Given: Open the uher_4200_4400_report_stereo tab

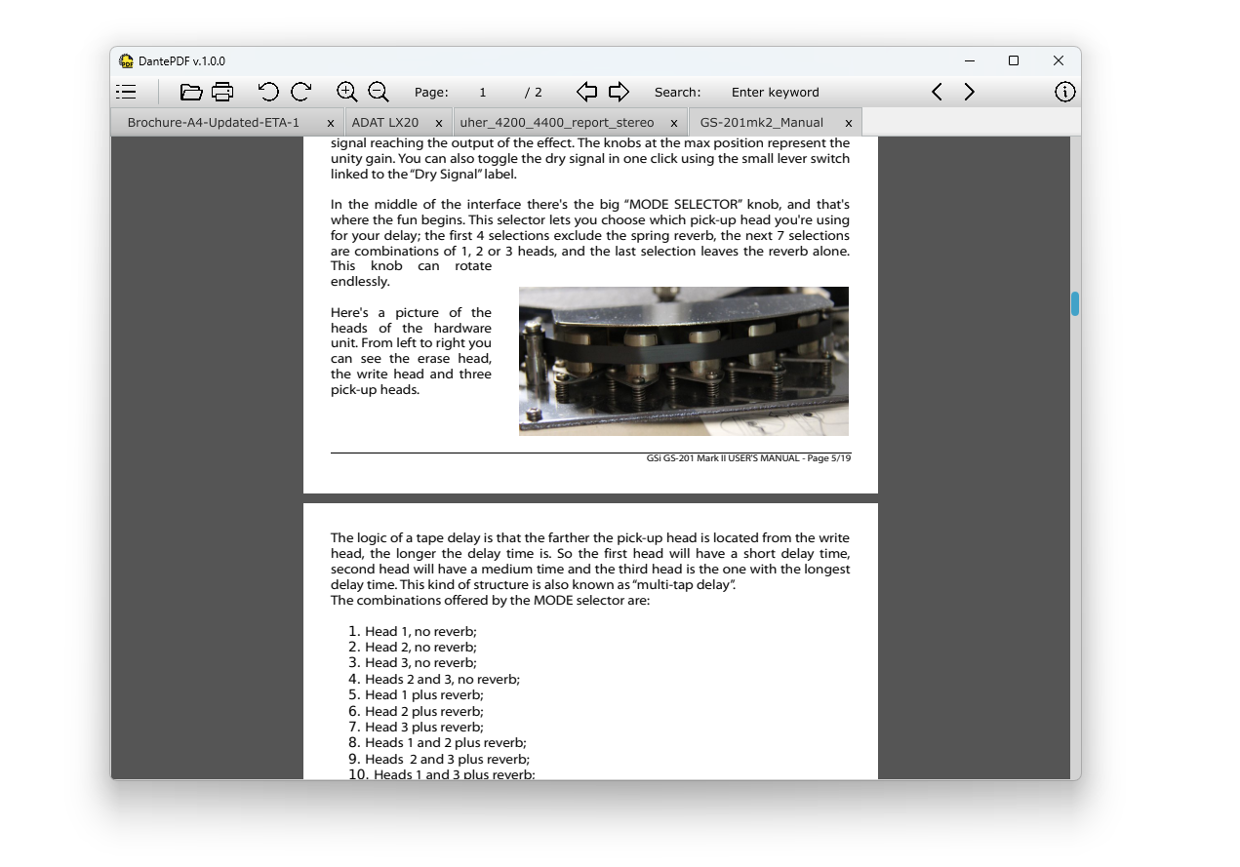Looking at the screenshot, I should pyautogui.click(x=557, y=123).
